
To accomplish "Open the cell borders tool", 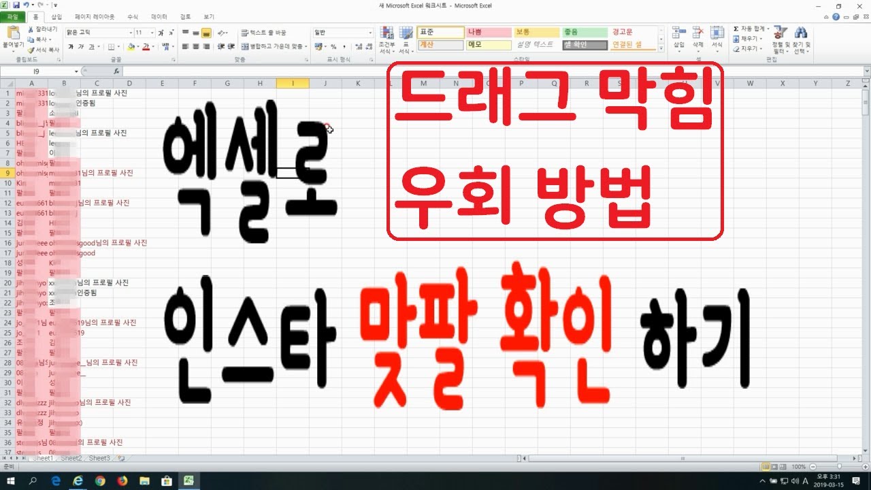I will [111, 47].
